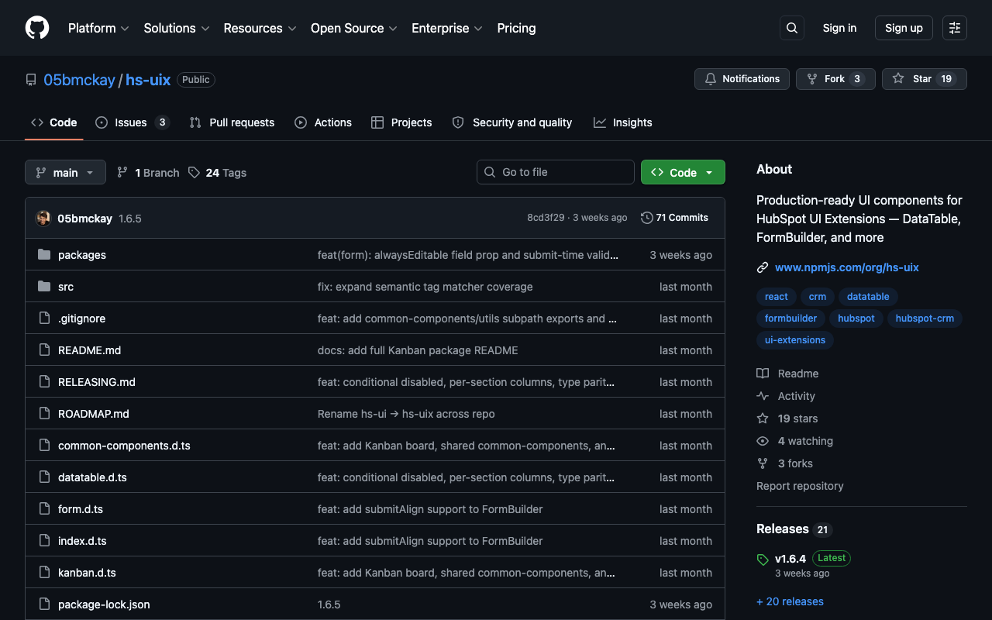This screenshot has width=992, height=620.
Task: Select the react topic tag
Action: pyautogui.click(x=776, y=297)
